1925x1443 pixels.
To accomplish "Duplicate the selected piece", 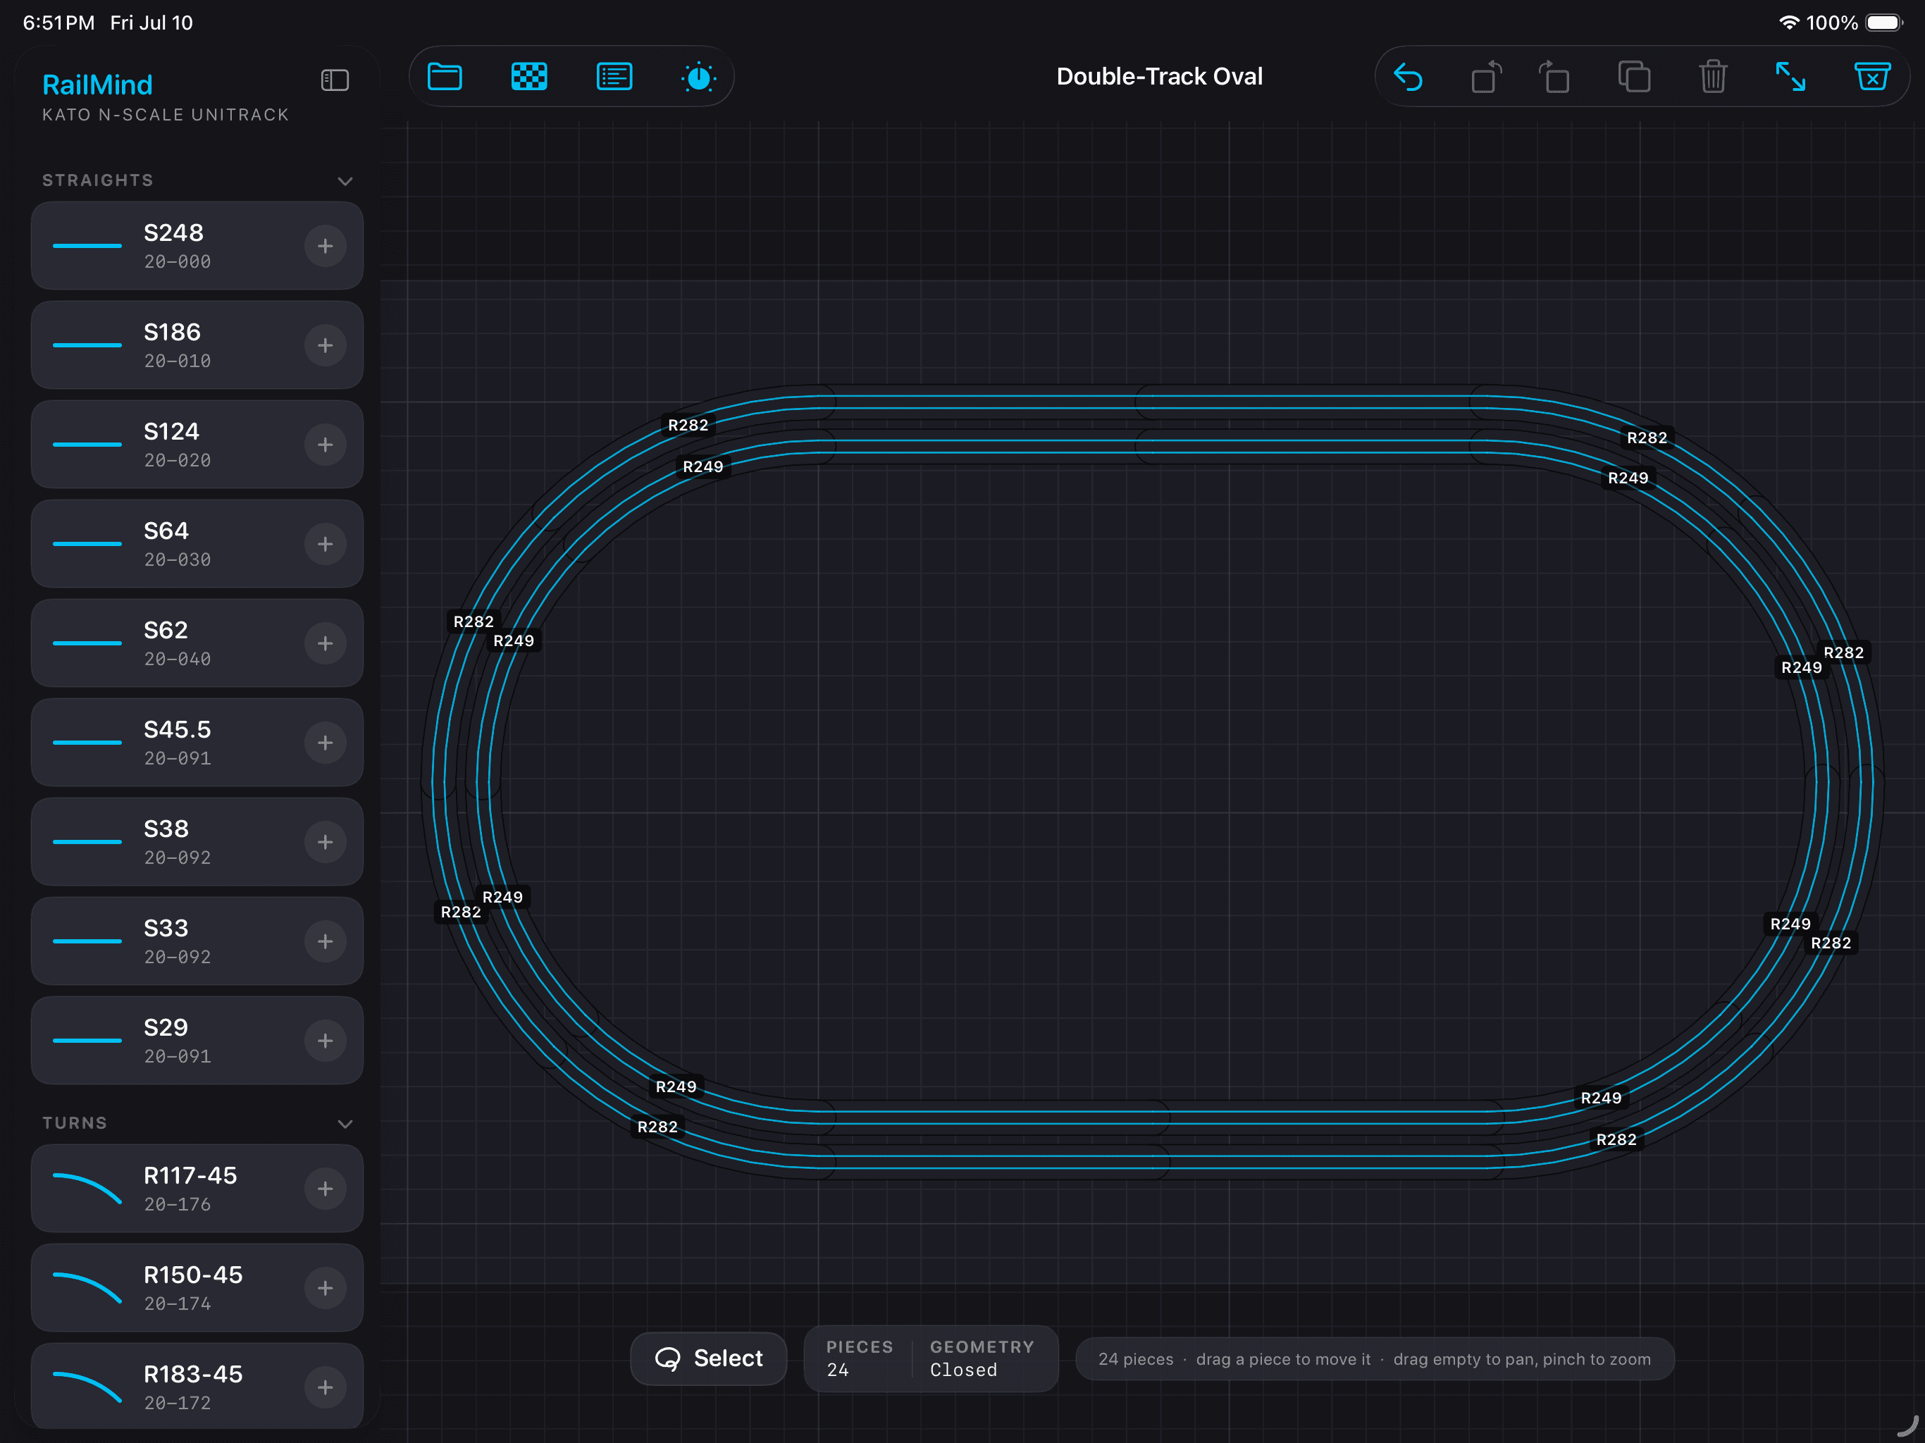I will click(x=1633, y=77).
